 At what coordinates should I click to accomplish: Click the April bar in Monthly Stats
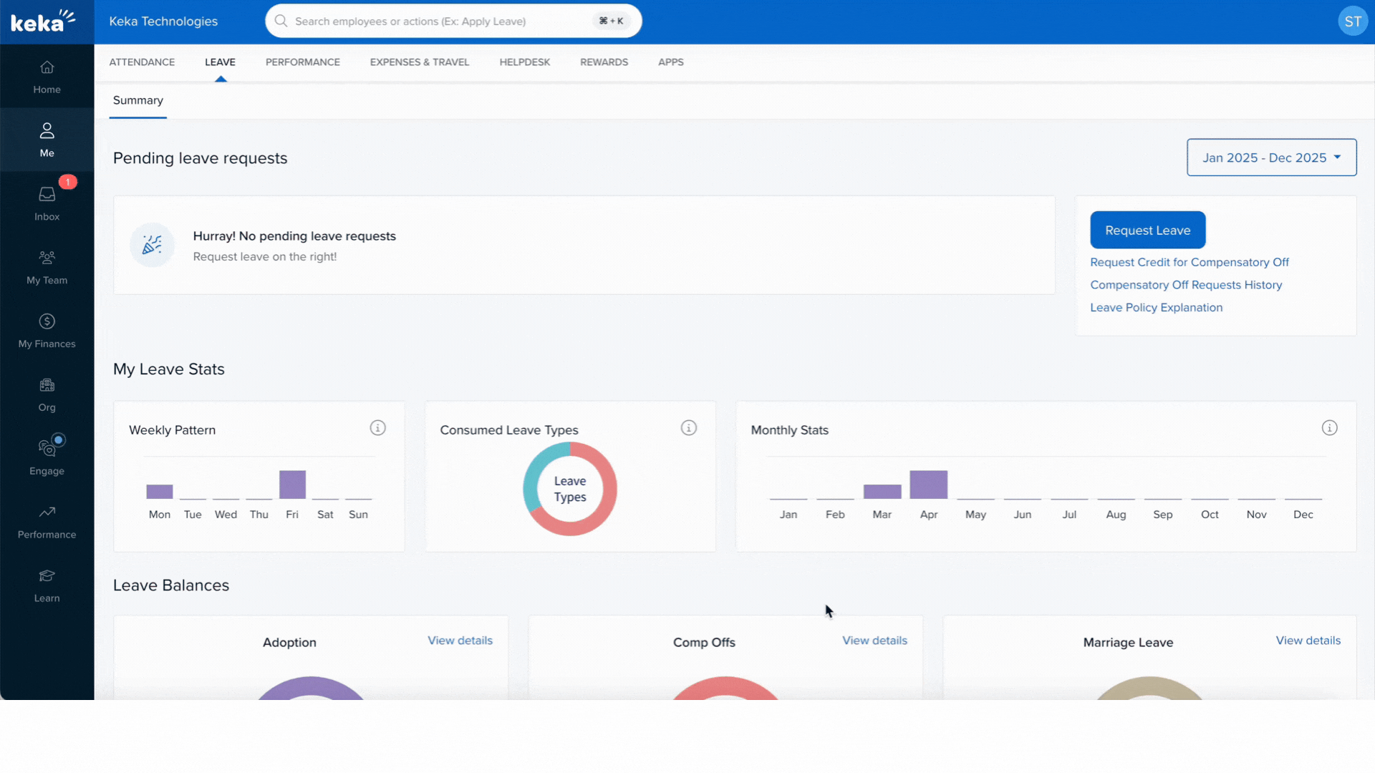[928, 485]
